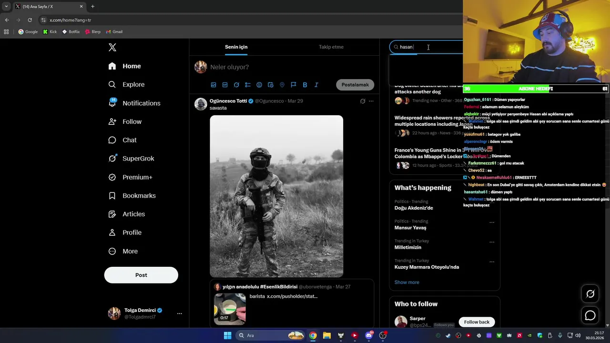Click the white Post button

[x=141, y=275]
